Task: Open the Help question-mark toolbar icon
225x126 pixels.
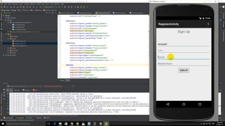Action: 88,7
